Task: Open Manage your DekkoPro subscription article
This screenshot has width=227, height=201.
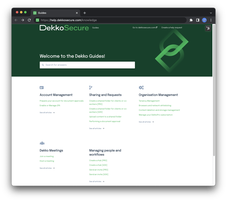Action: pos(156,115)
